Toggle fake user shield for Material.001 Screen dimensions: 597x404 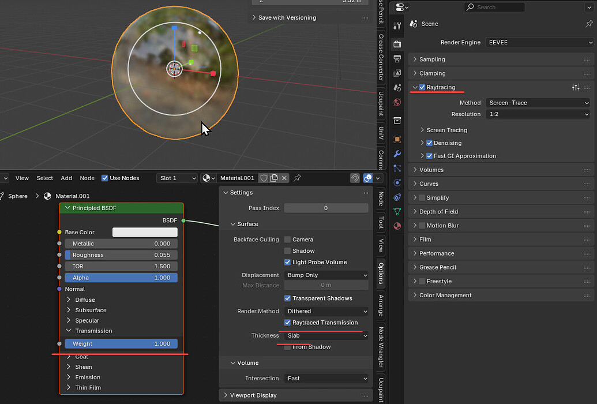264,178
